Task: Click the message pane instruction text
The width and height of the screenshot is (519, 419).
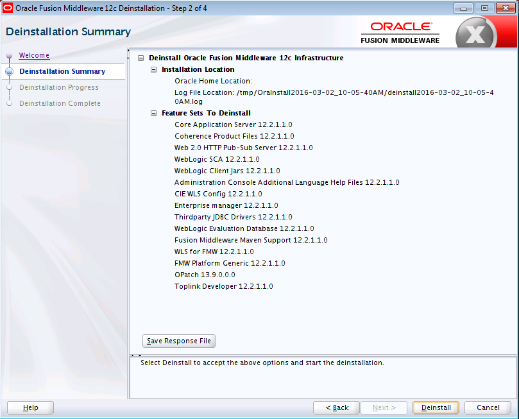Action: coord(262,363)
